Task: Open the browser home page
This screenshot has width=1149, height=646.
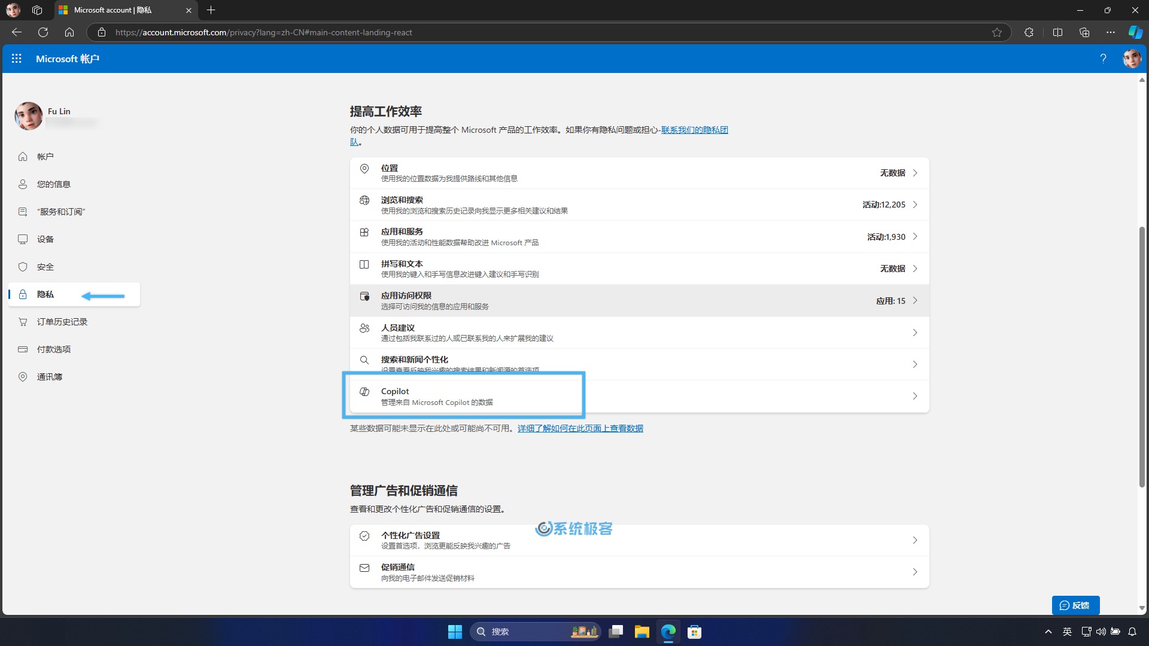Action: 69,32
